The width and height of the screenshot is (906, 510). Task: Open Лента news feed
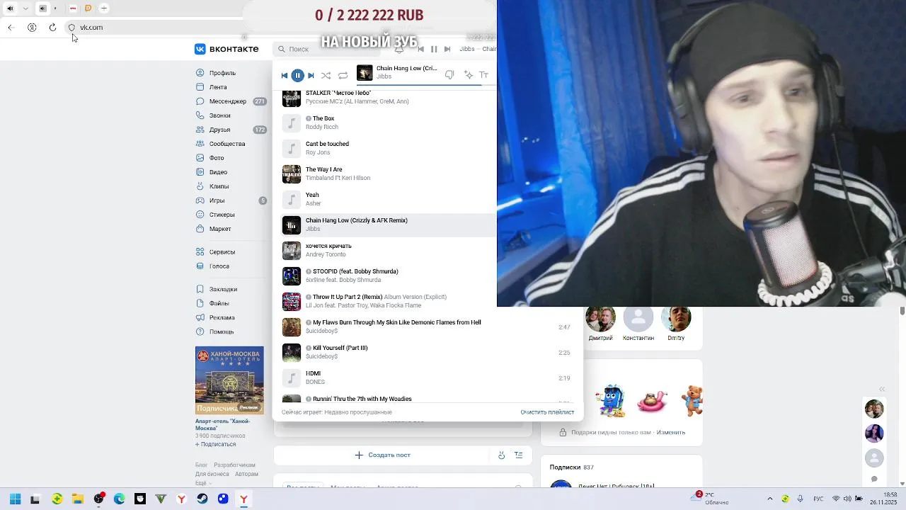click(x=218, y=87)
